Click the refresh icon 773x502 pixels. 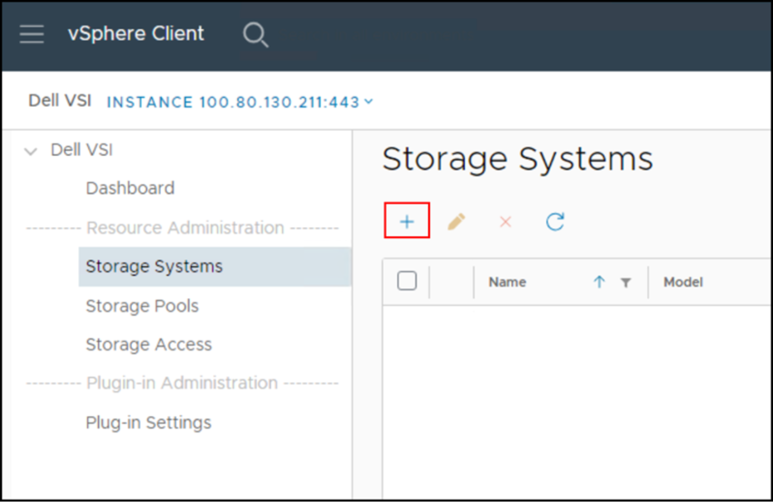point(555,222)
